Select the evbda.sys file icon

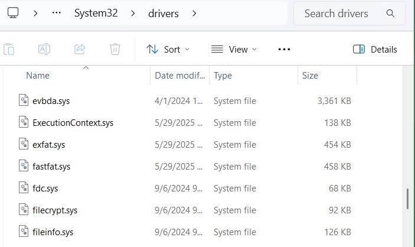pyautogui.click(x=24, y=100)
